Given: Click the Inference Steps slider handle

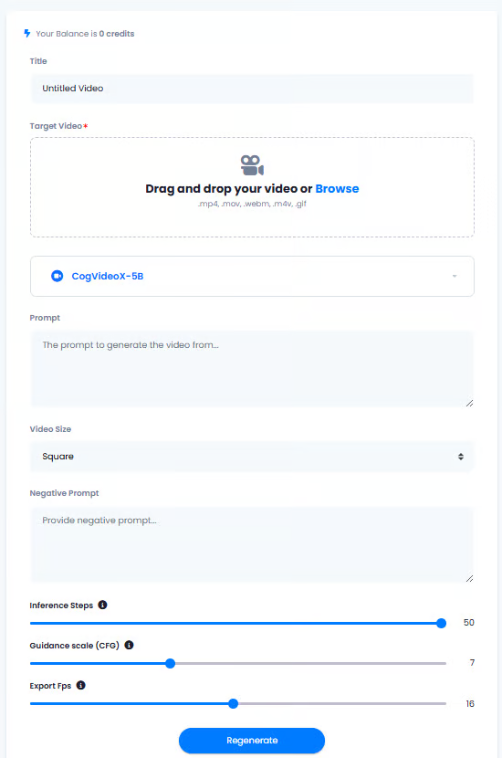Looking at the screenshot, I should coord(441,623).
